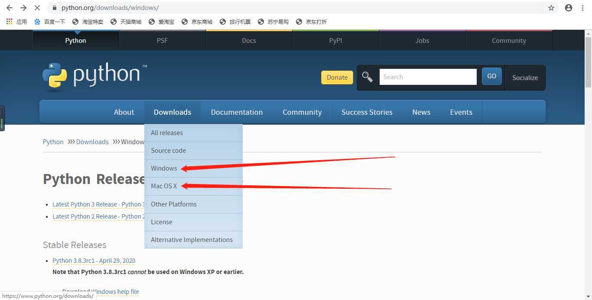Open the 旅行机票 bookmark
This screenshot has height=300, width=592.
coord(235,22)
